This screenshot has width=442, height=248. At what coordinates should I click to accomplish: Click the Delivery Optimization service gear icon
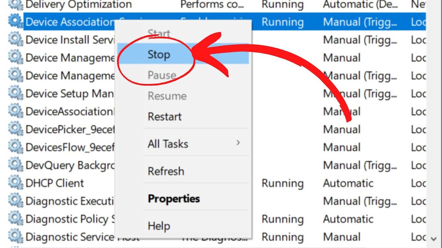click(x=16, y=5)
